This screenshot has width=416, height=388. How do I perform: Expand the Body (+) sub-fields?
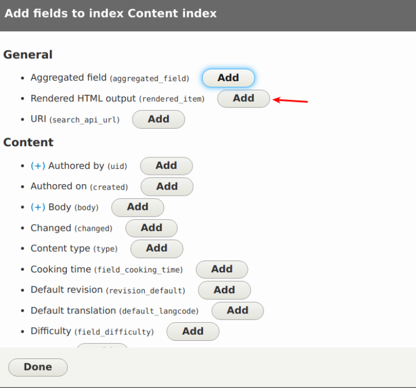tap(38, 207)
